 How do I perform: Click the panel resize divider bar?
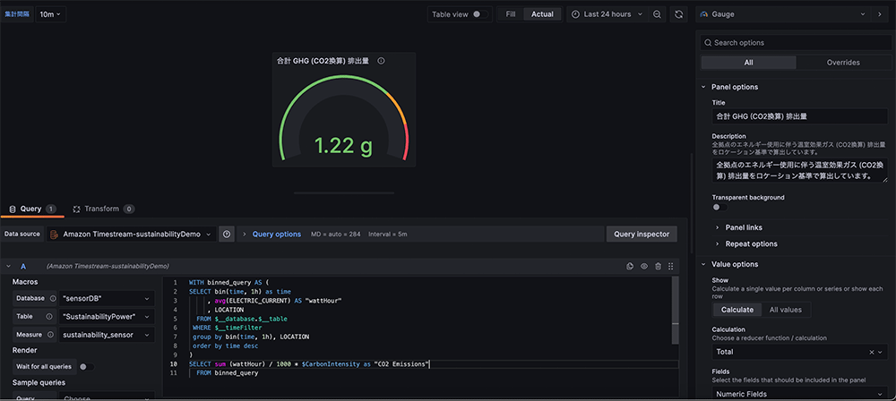click(343, 193)
